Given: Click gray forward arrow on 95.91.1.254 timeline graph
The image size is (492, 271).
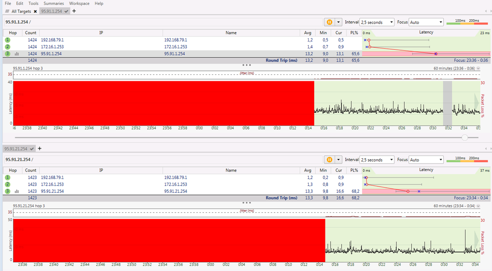Looking at the screenshot, I should click(477, 102).
